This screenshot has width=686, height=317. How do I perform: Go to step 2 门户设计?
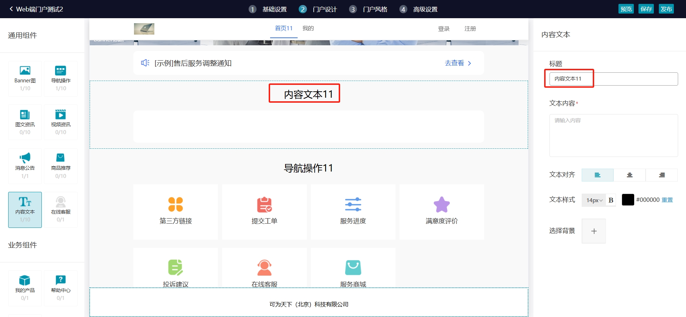(x=318, y=9)
